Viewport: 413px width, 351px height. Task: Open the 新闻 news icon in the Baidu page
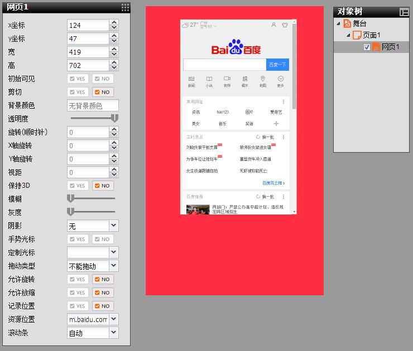coord(191,79)
